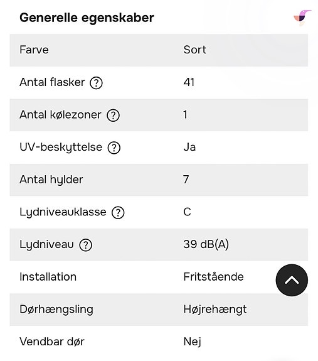
Task: Open help icon next to Lydniveau
Action: [x=86, y=245]
